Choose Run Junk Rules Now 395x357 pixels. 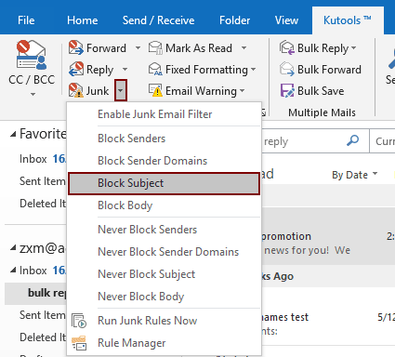(x=165, y=321)
